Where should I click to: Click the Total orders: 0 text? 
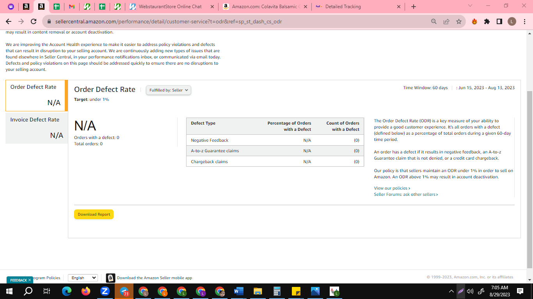[x=88, y=144]
